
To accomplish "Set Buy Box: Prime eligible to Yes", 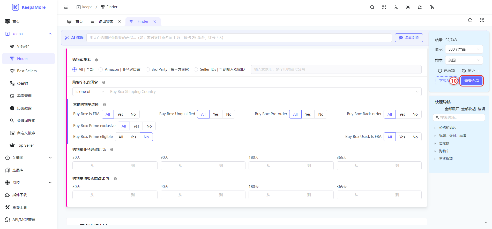I will [x=133, y=137].
